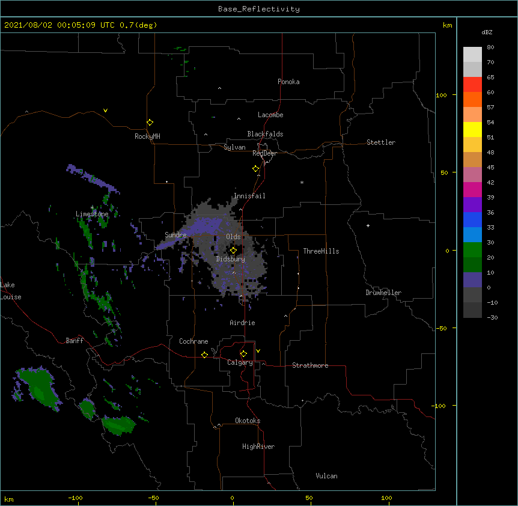Viewport: 518px width, 506px height.
Task: Pick the light gray 70-80 dBZ swatch
Action: point(472,55)
